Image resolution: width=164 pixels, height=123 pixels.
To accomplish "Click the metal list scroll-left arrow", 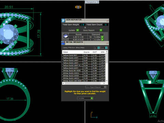I will pyautogui.click(x=64, y=83).
